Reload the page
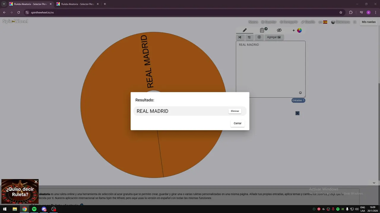The height and width of the screenshot is (213, 380). [x=18, y=12]
